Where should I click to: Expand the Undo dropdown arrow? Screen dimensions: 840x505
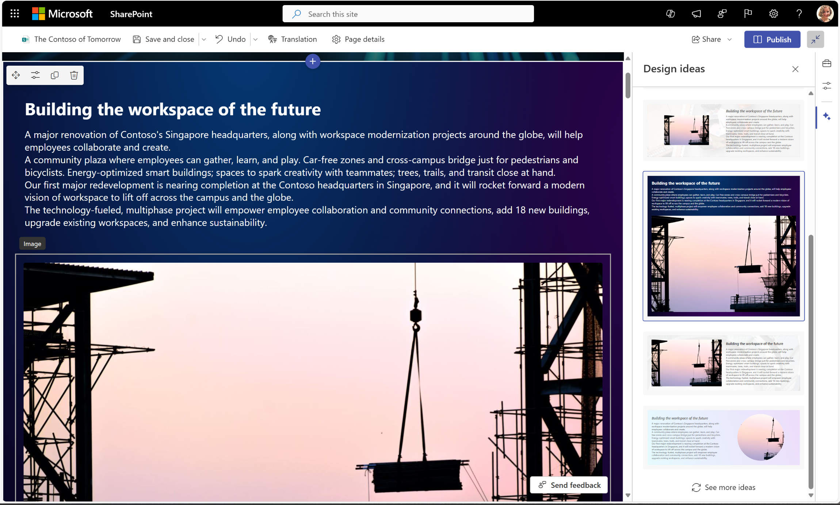click(256, 39)
